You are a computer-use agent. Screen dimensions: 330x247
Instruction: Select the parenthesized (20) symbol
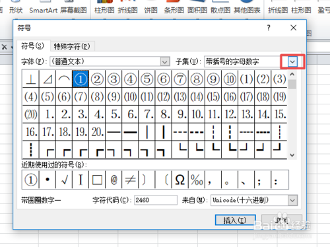(31, 114)
